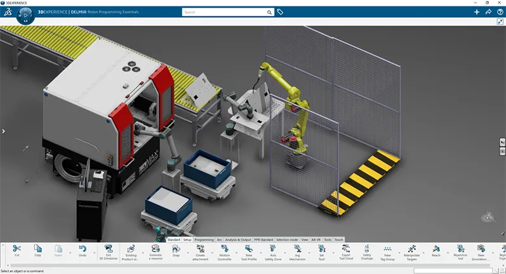Click the Search input field
Screen dimensions: 506x274
click(225, 12)
